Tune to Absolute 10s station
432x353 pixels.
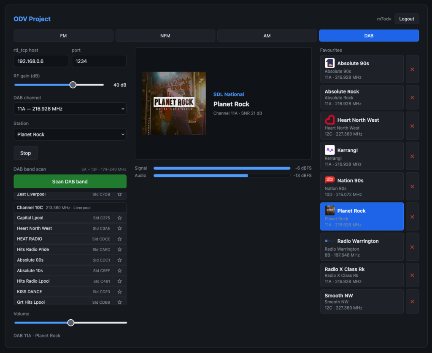tap(63, 270)
